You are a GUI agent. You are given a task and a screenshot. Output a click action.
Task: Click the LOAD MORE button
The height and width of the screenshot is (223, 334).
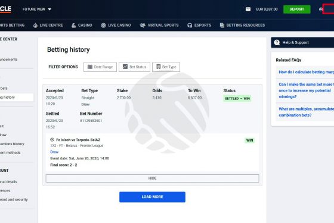tap(152, 197)
